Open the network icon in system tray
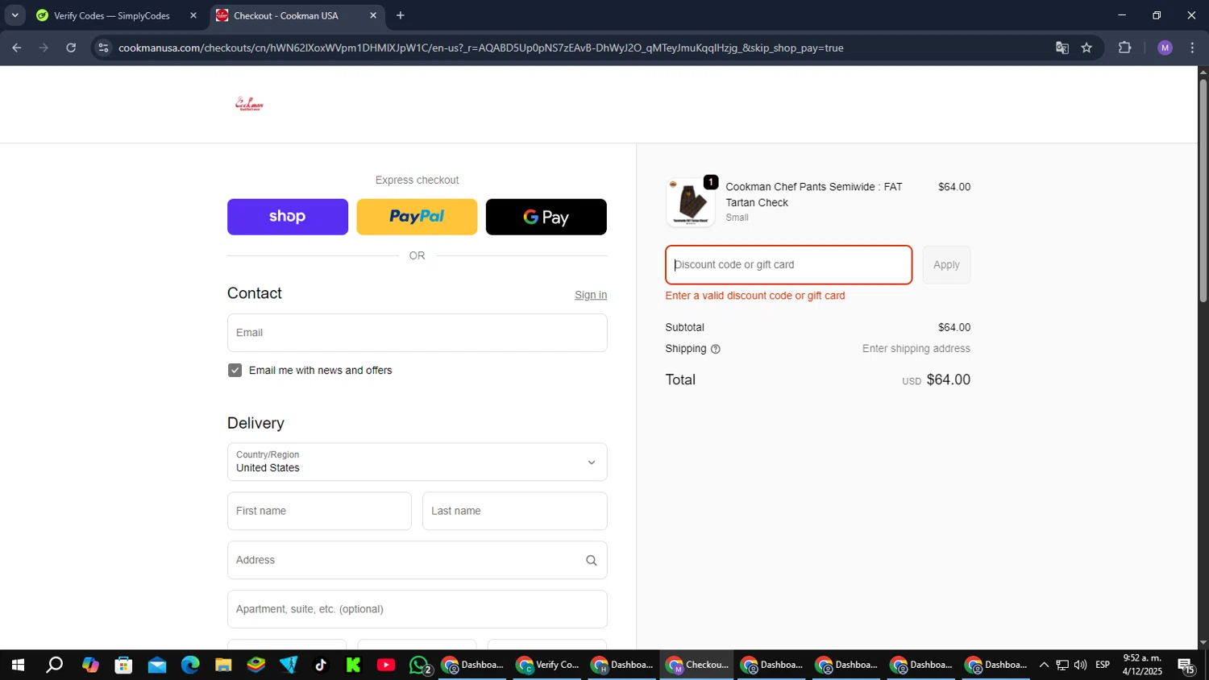This screenshot has height=680, width=1209. click(1062, 665)
